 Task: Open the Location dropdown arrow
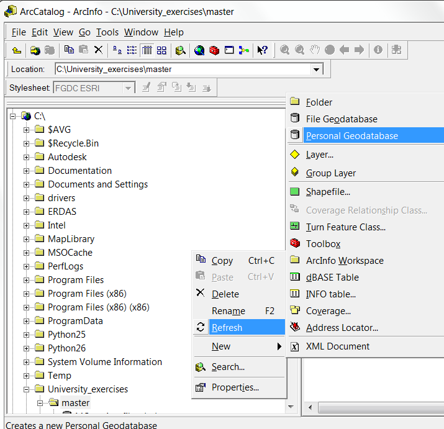pos(316,70)
